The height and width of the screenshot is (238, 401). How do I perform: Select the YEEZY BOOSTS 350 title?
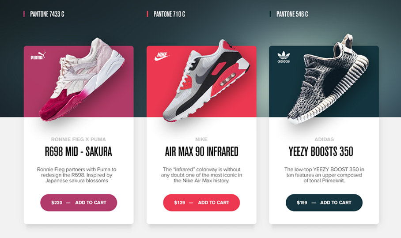coord(321,151)
